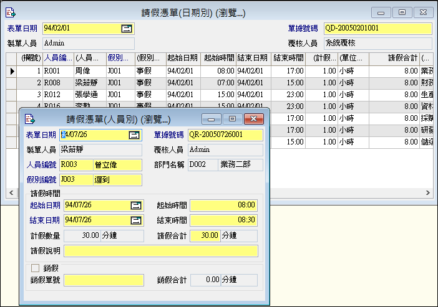Open the 起始日期 calendar picker
The height and width of the screenshot is (307, 438).
click(135, 205)
